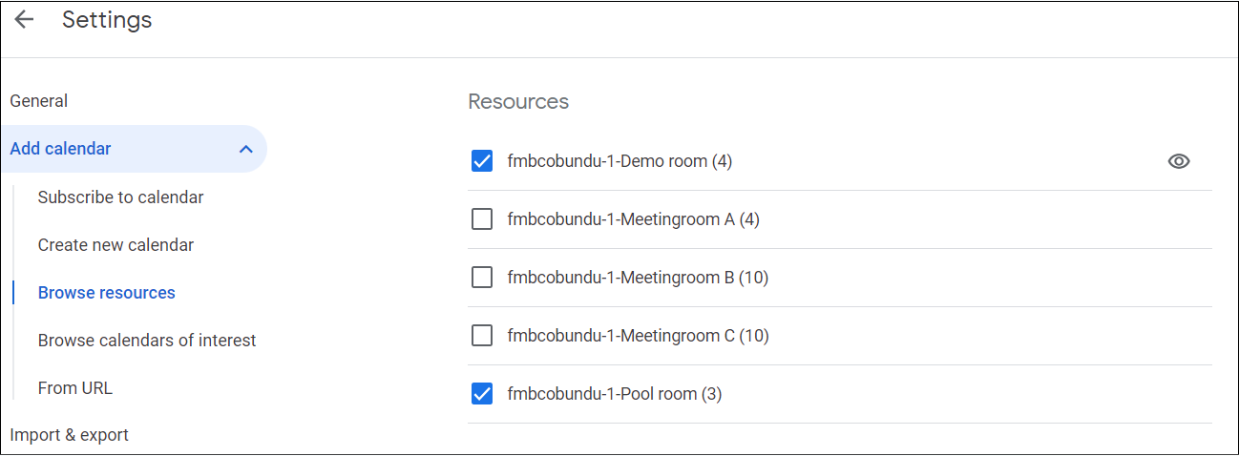The width and height of the screenshot is (1239, 456).
Task: Click the fmbcobundu-1-Demo room (4) label
Action: pyautogui.click(x=619, y=161)
